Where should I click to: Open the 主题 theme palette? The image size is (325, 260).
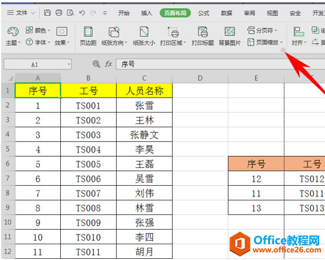[x=13, y=36]
